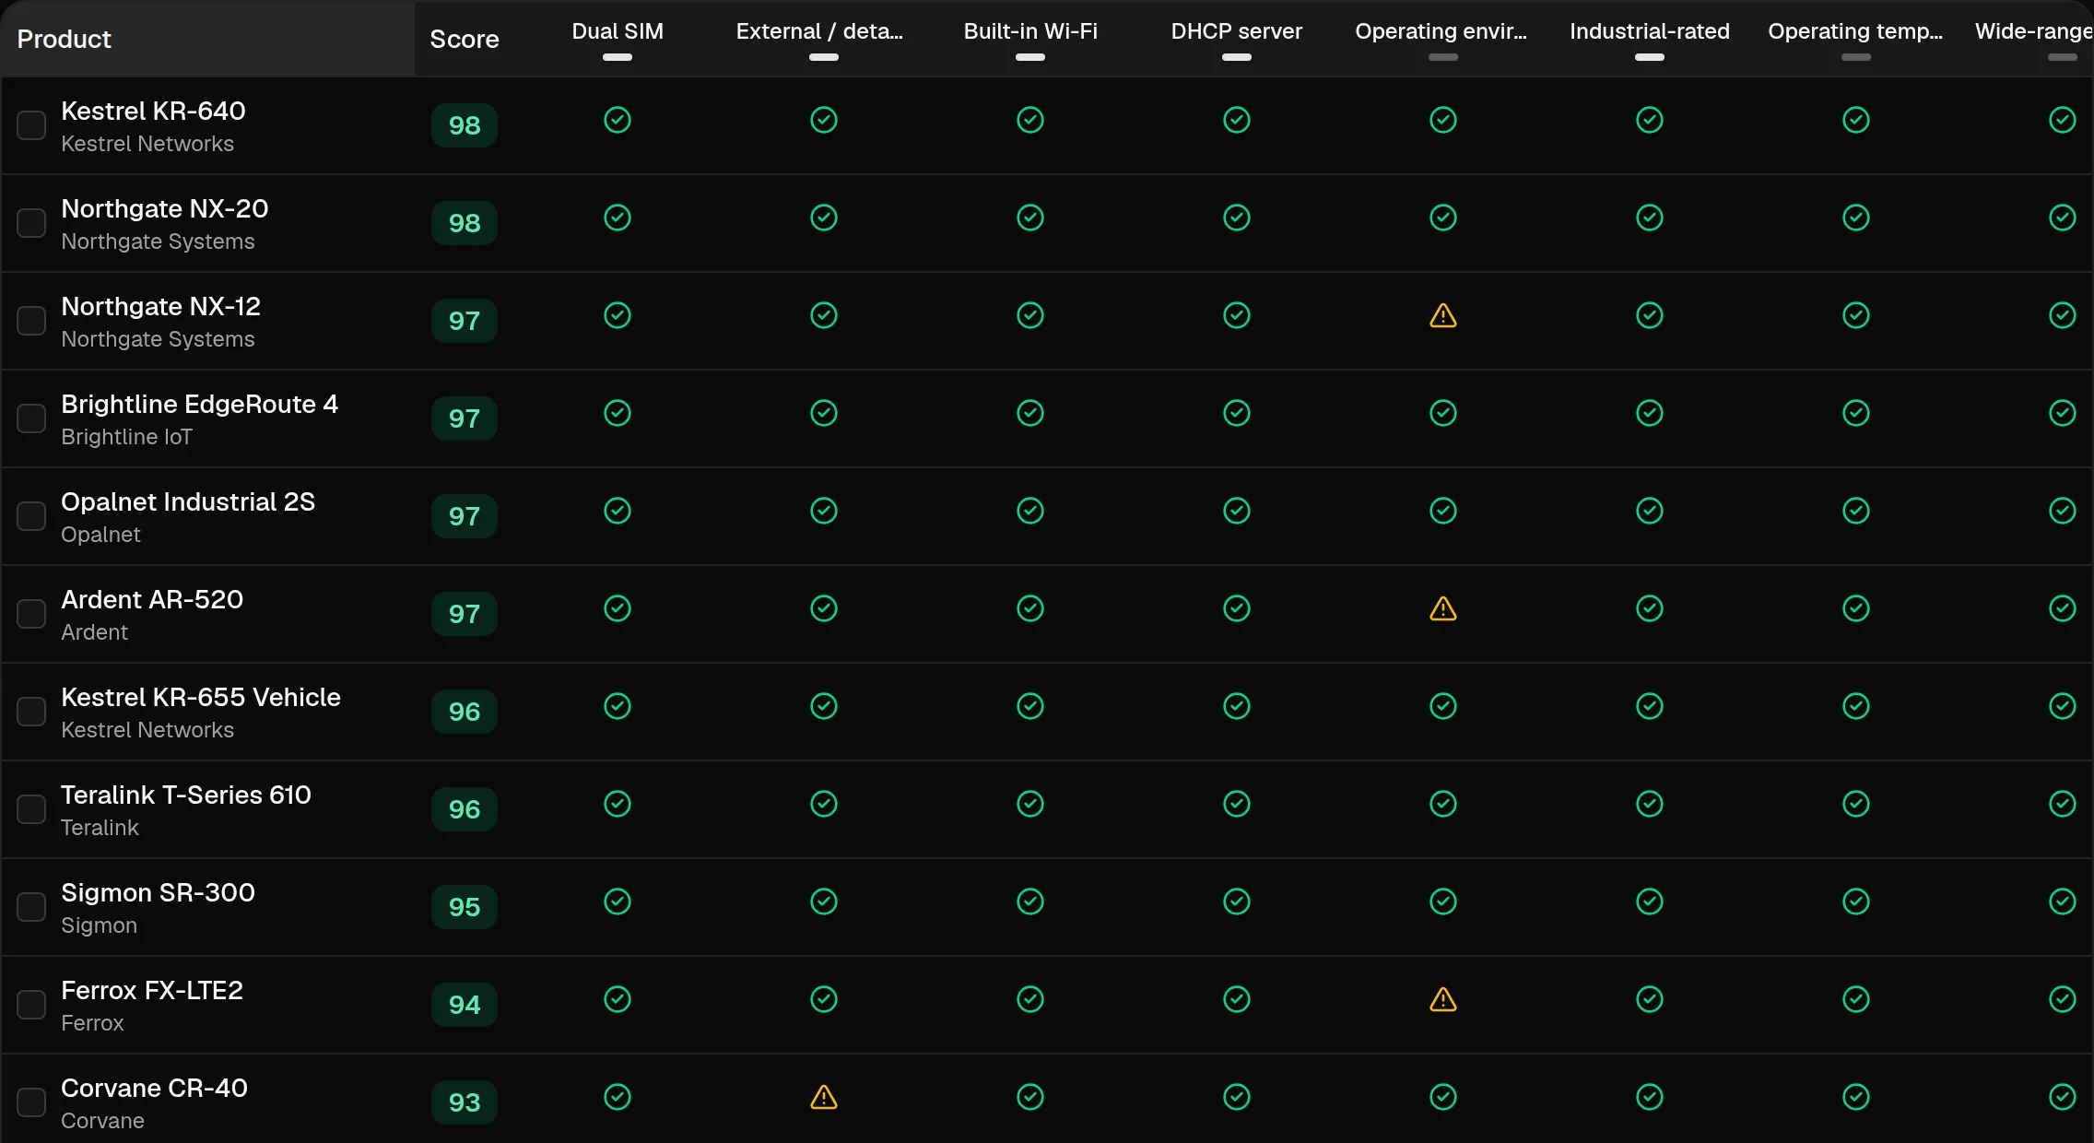Tick the Northgate NX-20 checkbox
The width and height of the screenshot is (2094, 1143).
pos(31,223)
